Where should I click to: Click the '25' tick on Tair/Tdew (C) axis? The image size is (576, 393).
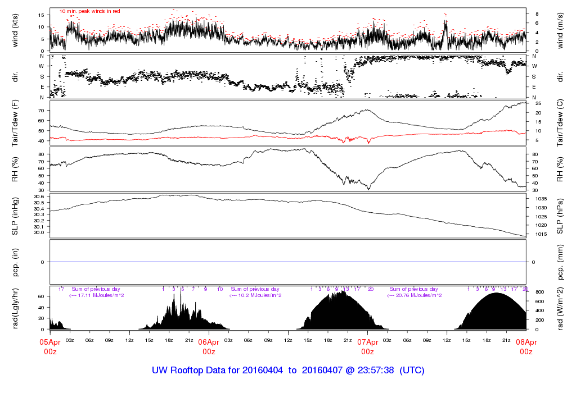538,103
